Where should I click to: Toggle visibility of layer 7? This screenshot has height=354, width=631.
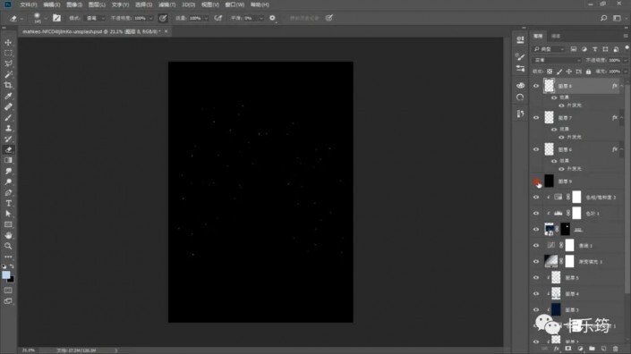pos(536,118)
